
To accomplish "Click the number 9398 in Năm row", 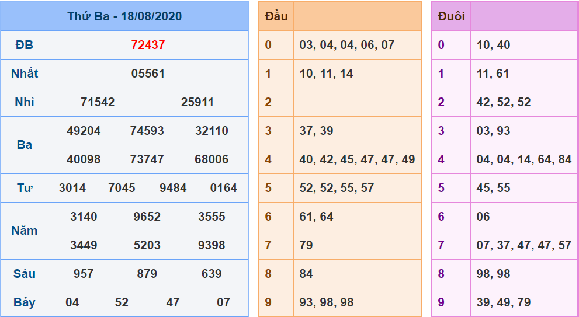I will point(212,245).
